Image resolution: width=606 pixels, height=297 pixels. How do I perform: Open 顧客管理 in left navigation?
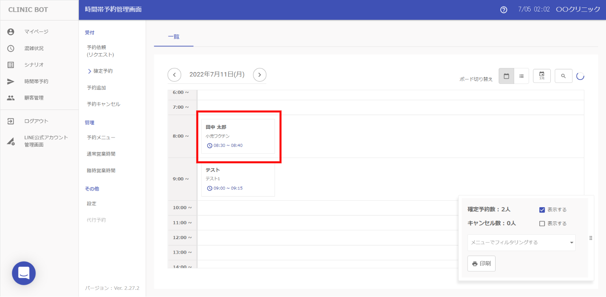pos(34,98)
